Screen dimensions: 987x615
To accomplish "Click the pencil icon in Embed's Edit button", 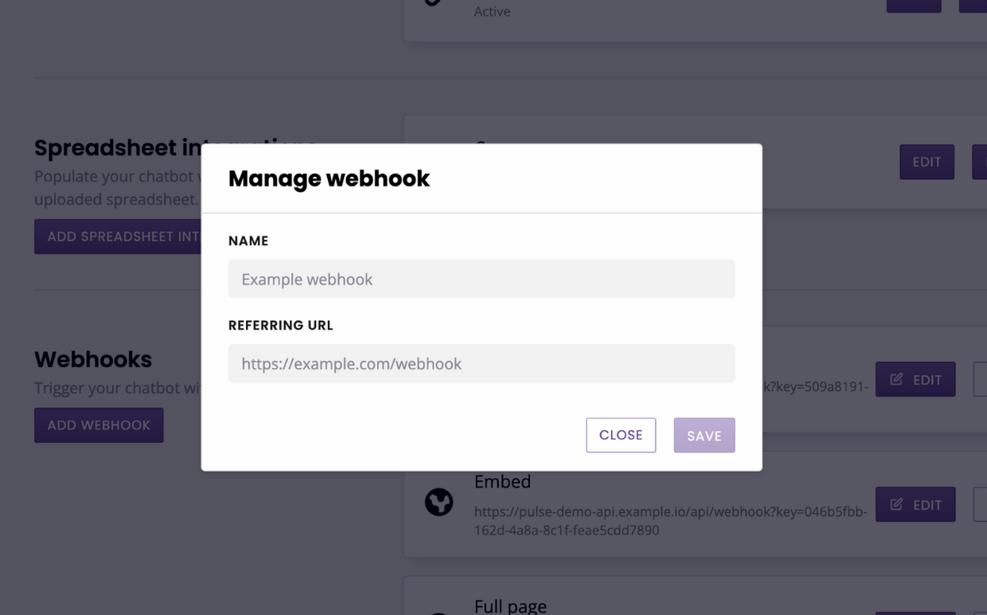I will click(x=896, y=504).
